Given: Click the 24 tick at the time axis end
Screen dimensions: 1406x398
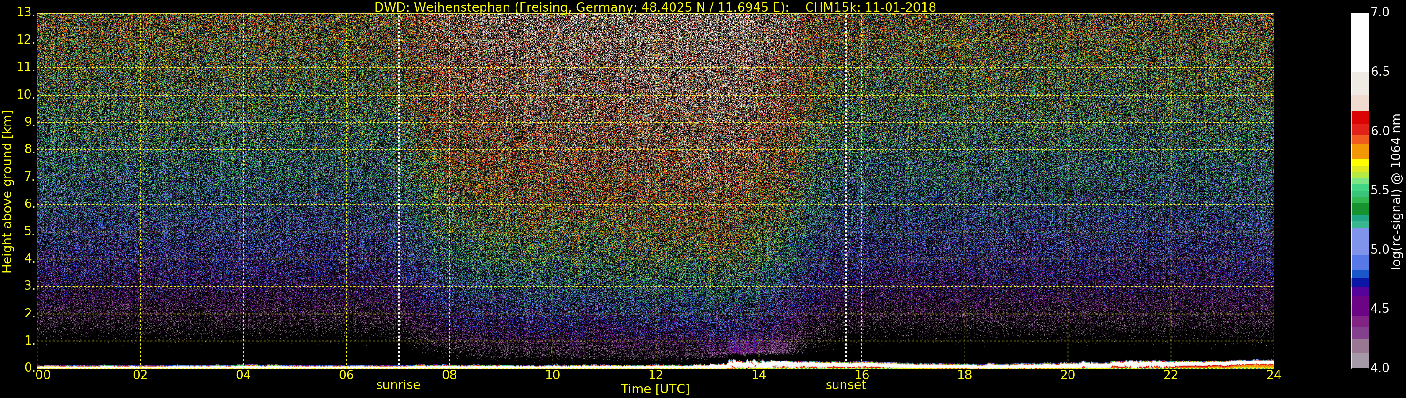Looking at the screenshot, I should (1273, 375).
